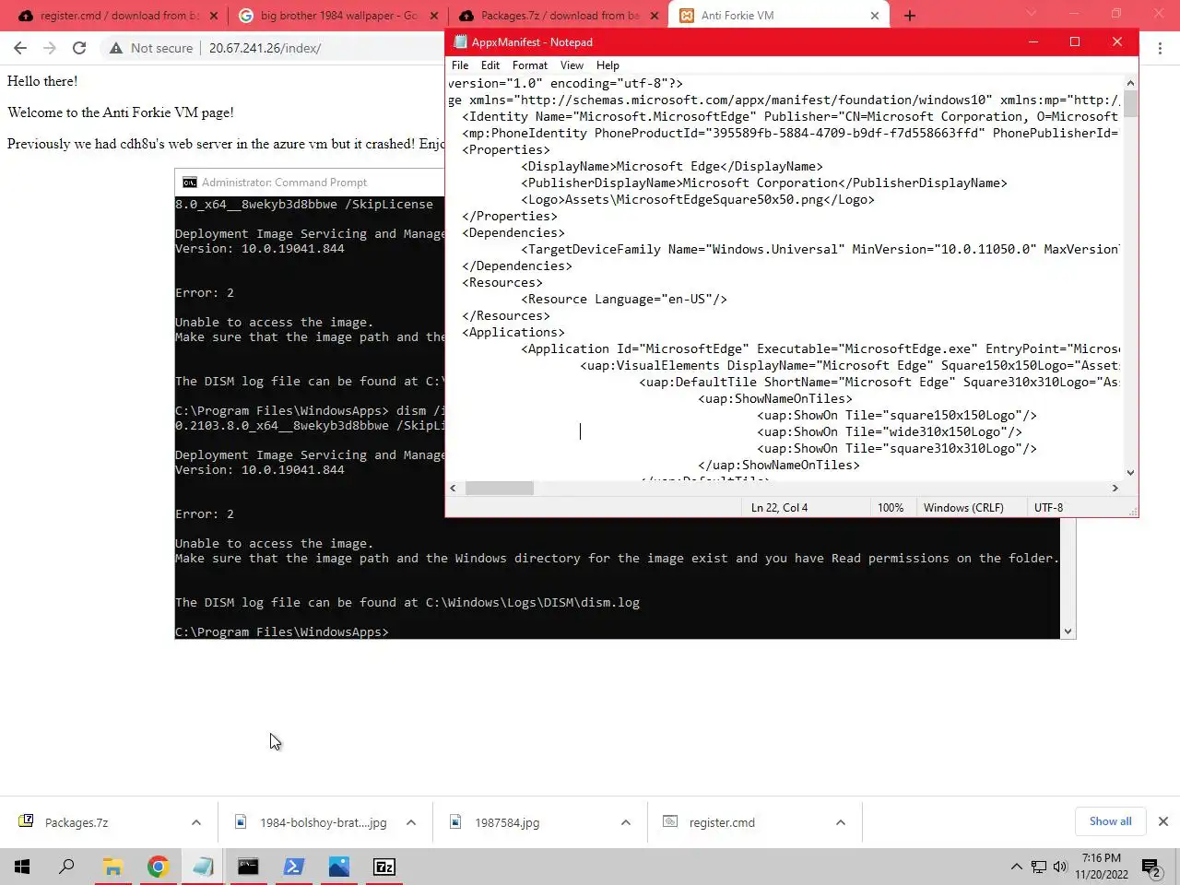Viewport: 1180px width, 885px height.
Task: Click the network tray icon
Action: (x=1039, y=867)
